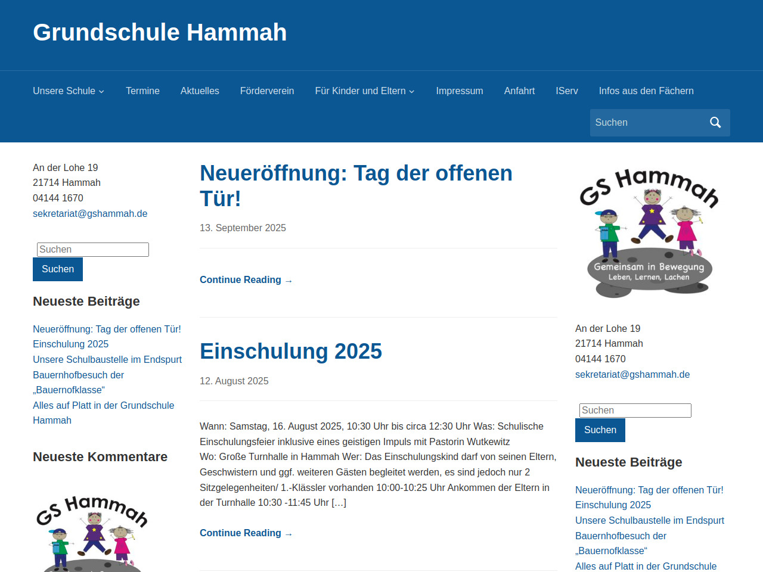Click the left sidebar Suchen text input
763x572 pixels.
pyautogui.click(x=93, y=250)
